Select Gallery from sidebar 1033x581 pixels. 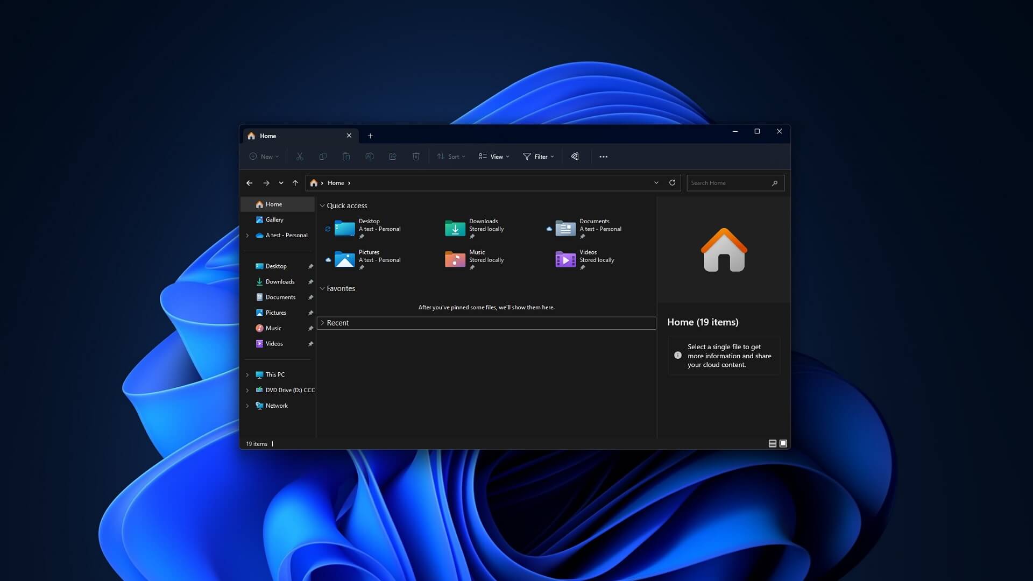274,219
